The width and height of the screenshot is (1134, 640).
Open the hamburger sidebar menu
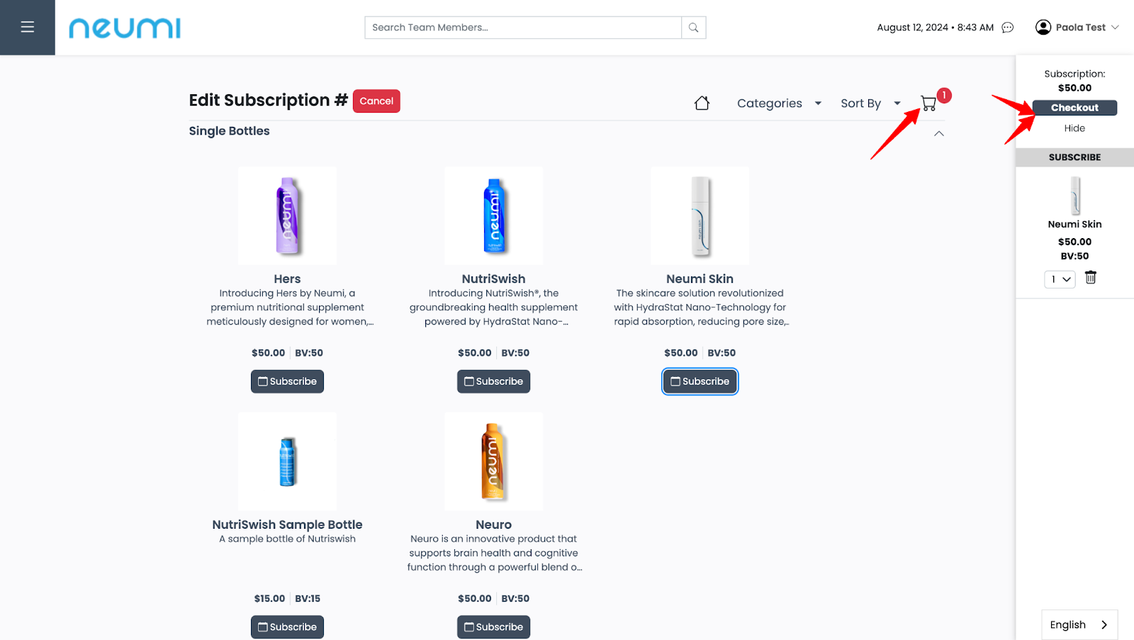pyautogui.click(x=28, y=27)
